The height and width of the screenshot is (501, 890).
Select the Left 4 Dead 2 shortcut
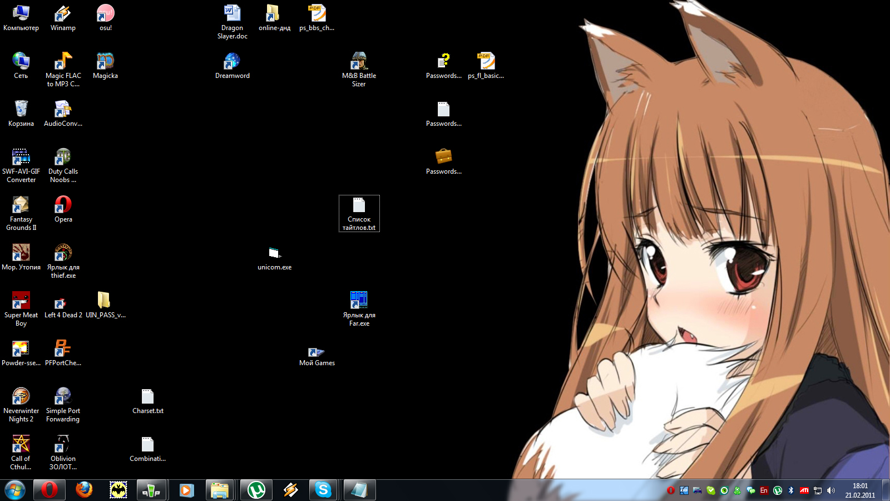point(63,303)
